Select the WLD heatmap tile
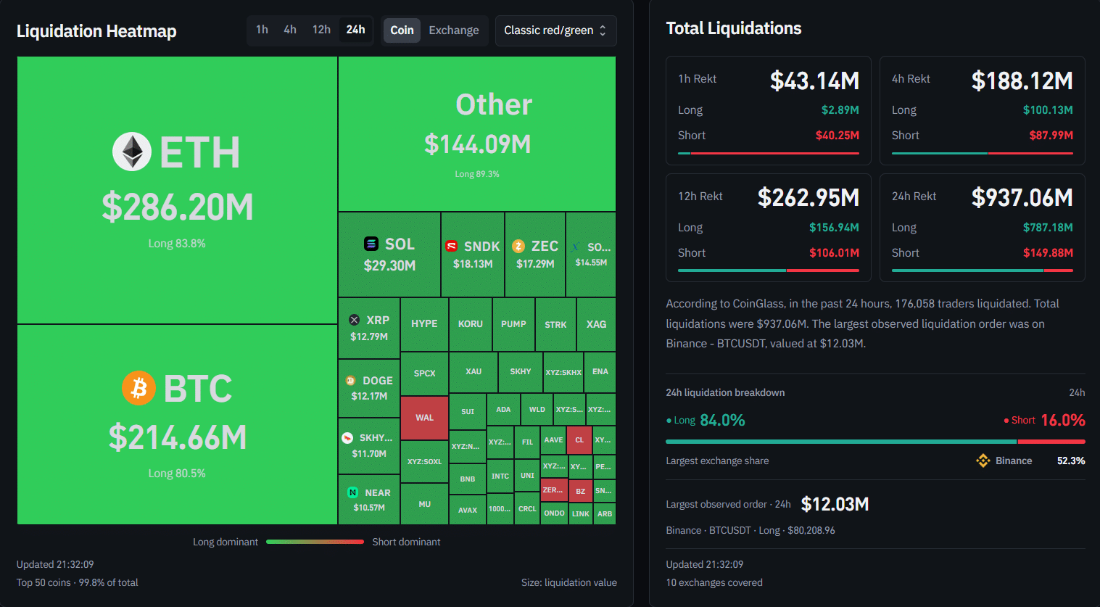This screenshot has height=607, width=1100. (537, 410)
